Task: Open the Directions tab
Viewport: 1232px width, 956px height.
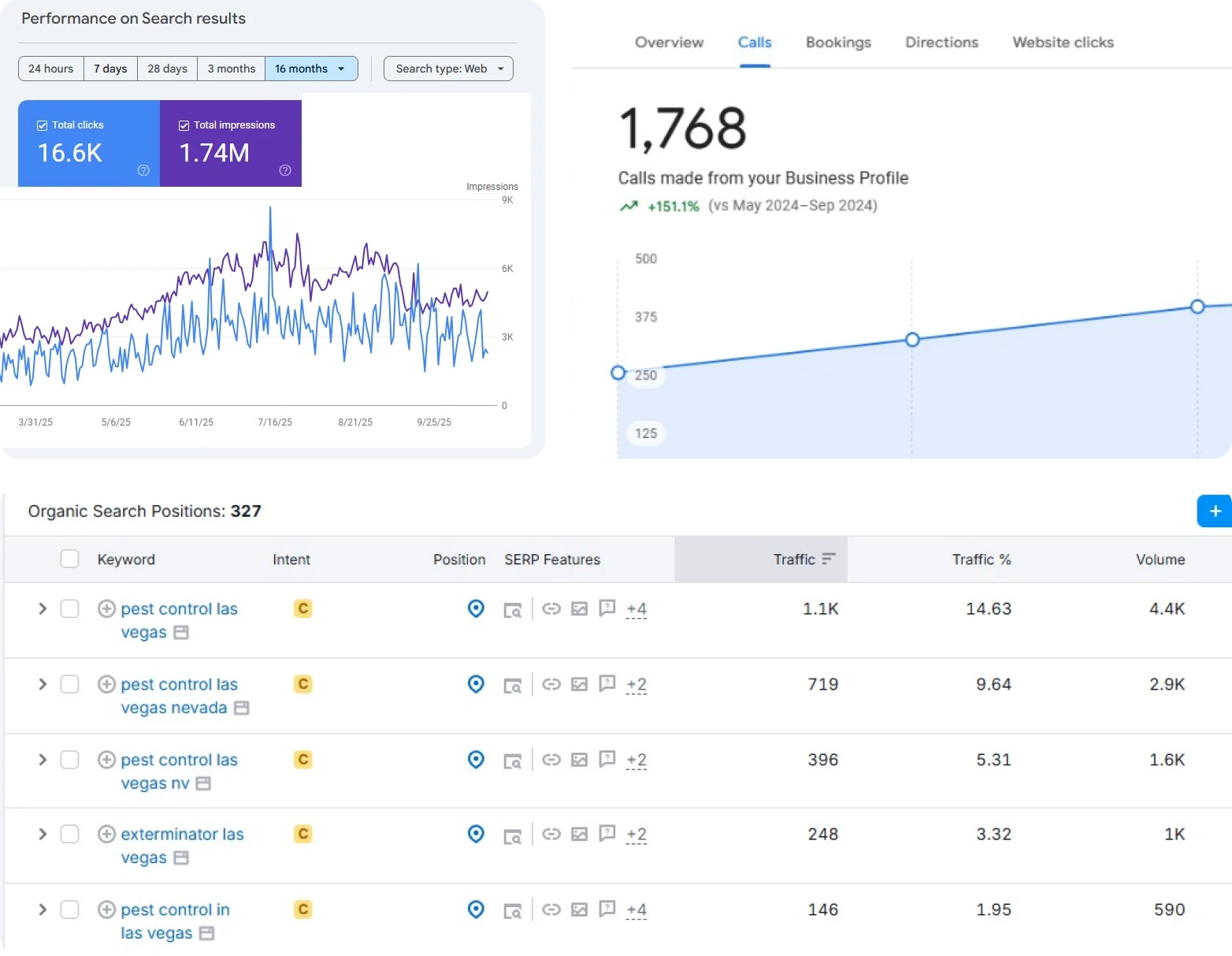Action: [941, 43]
